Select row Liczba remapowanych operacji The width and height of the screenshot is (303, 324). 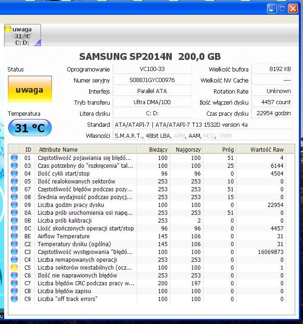[147, 260]
